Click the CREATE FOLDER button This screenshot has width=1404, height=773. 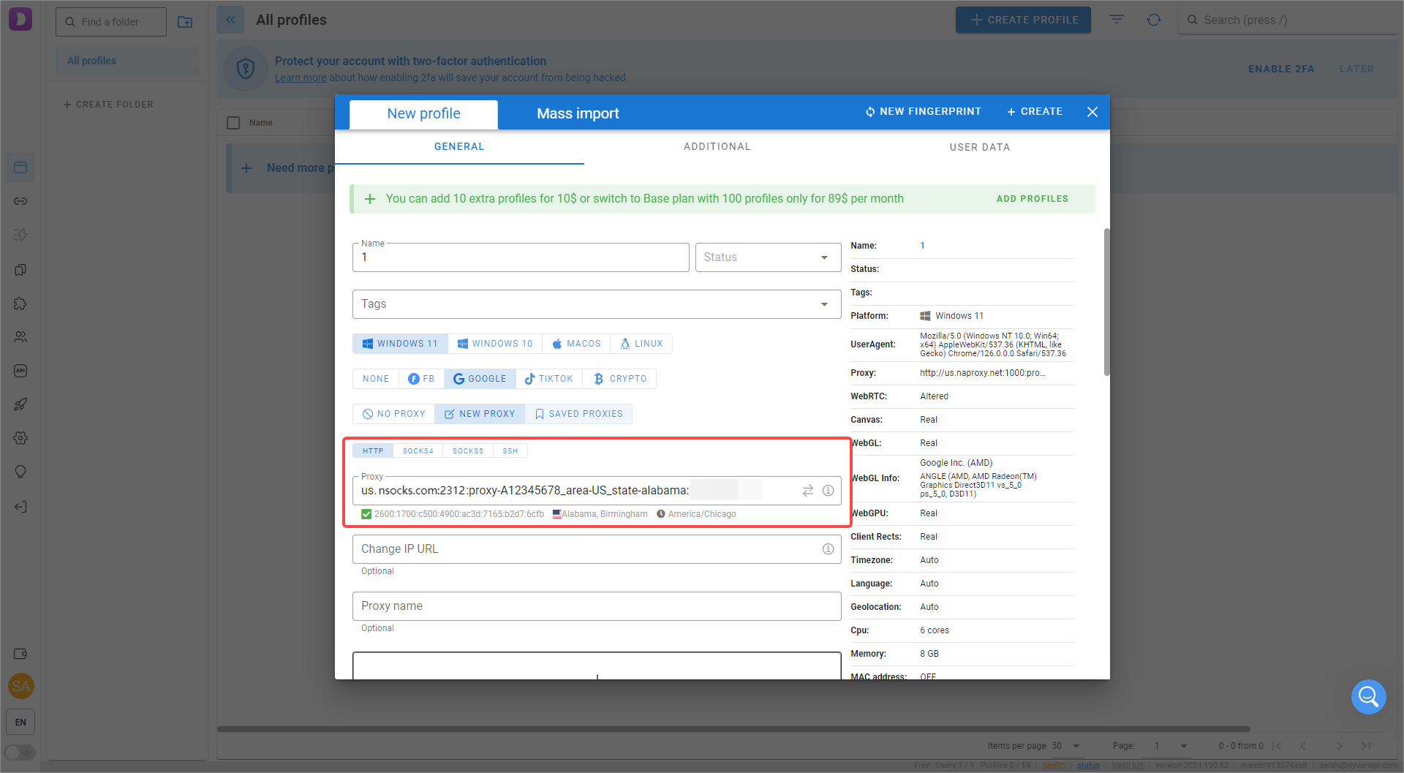pos(108,105)
